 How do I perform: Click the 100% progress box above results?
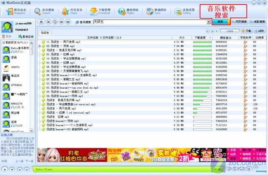pyautogui.click(x=230, y=31)
